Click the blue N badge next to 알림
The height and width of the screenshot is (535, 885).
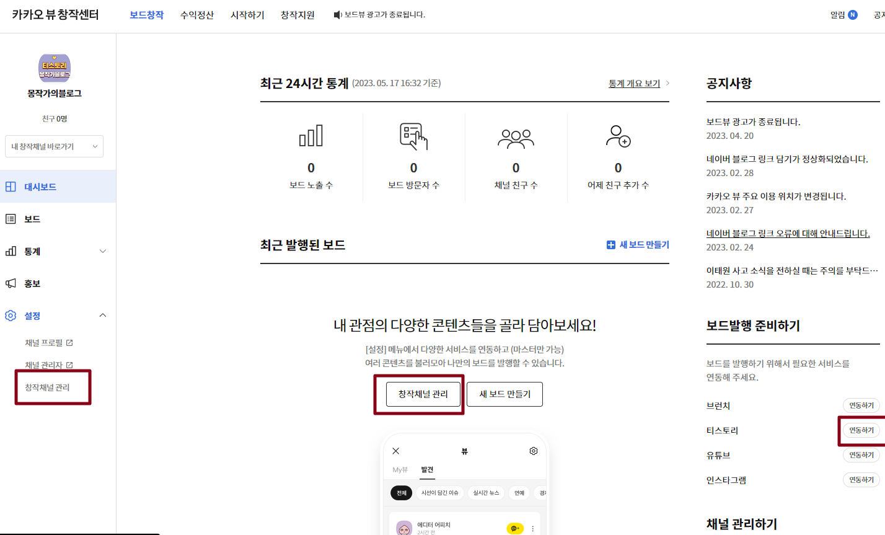tap(853, 15)
